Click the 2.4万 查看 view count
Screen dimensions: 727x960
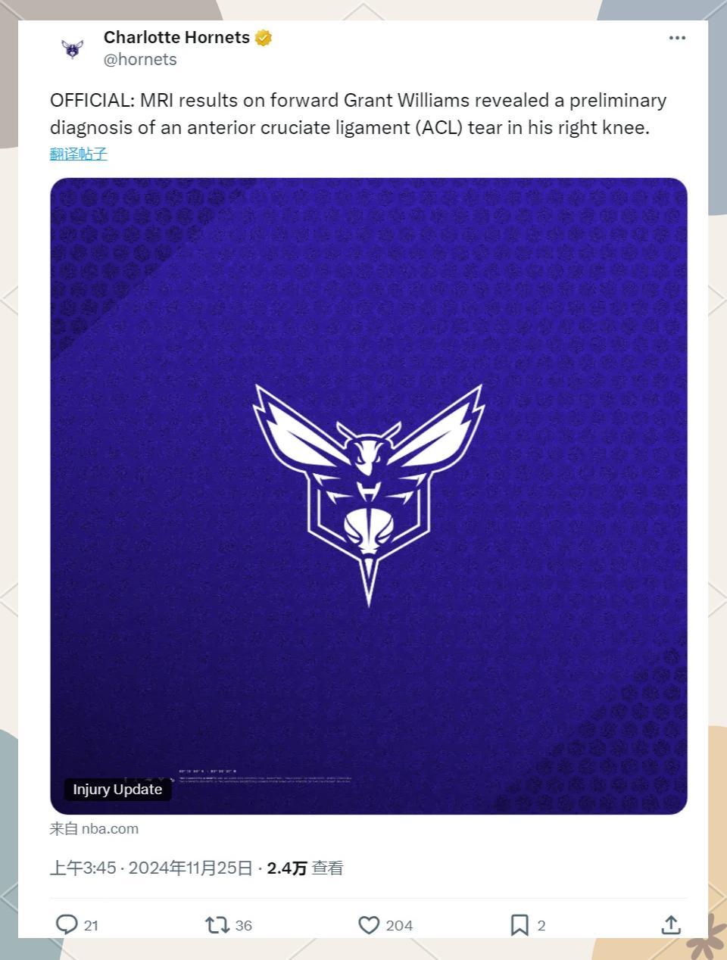coord(305,868)
